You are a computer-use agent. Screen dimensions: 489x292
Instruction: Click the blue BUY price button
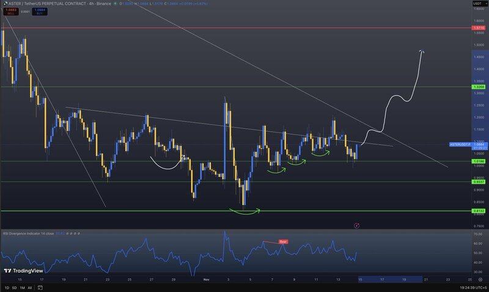(x=40, y=10)
